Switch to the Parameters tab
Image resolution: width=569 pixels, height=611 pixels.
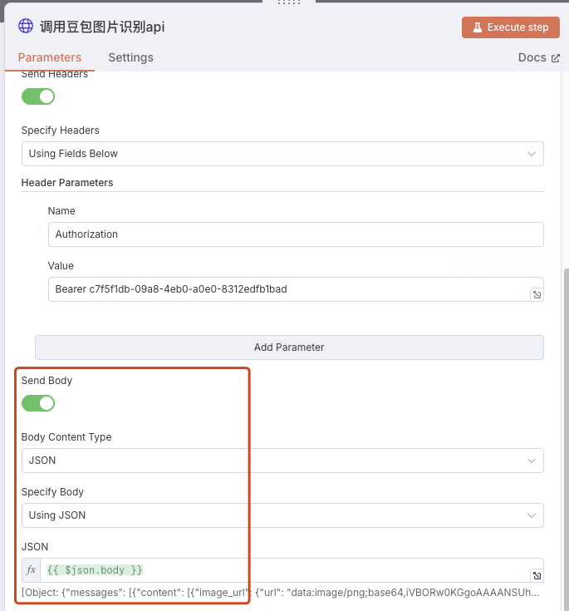50,57
